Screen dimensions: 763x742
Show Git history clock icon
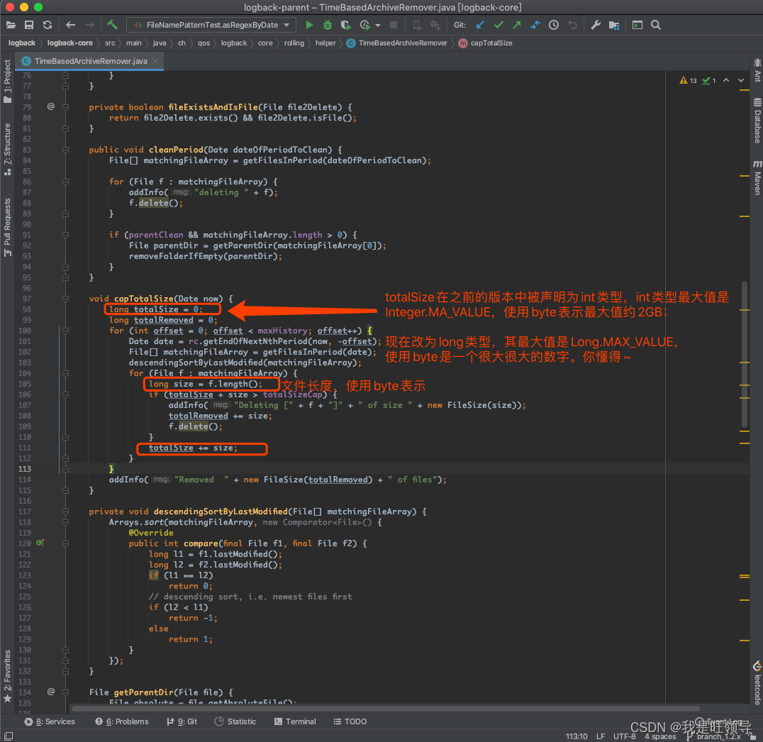click(x=554, y=25)
